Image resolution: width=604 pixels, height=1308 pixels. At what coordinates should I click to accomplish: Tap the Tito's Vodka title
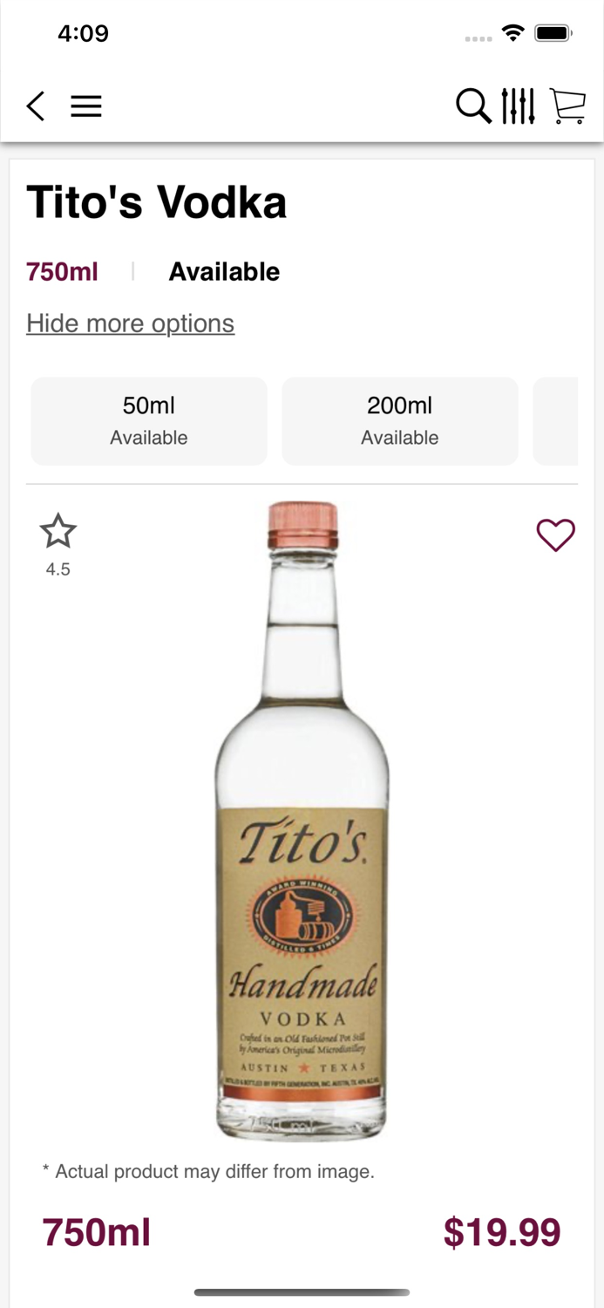click(157, 202)
